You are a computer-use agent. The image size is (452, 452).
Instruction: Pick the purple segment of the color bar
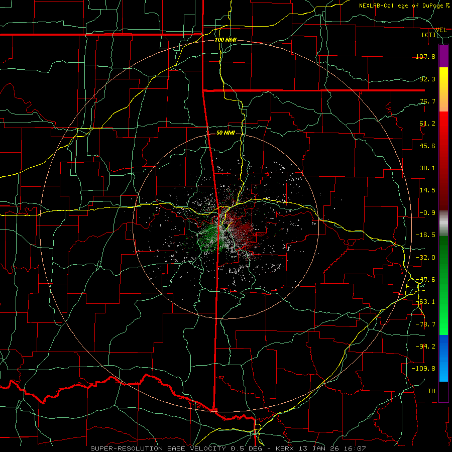(x=443, y=56)
